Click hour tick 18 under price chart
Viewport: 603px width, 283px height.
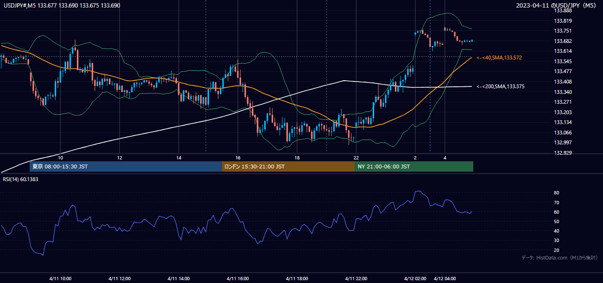click(x=297, y=158)
